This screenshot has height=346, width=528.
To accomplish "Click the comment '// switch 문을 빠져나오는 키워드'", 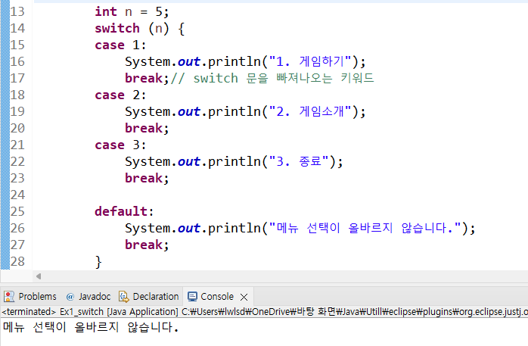I will (272, 78).
